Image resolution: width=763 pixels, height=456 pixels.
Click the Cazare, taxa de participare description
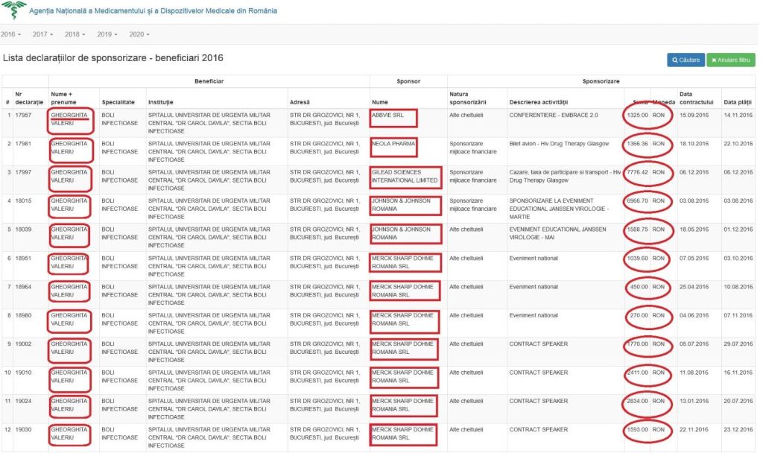(566, 176)
